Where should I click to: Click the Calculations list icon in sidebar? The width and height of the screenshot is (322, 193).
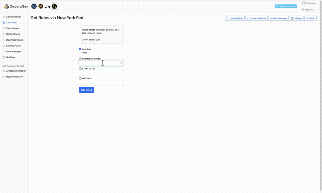pos(4,28)
